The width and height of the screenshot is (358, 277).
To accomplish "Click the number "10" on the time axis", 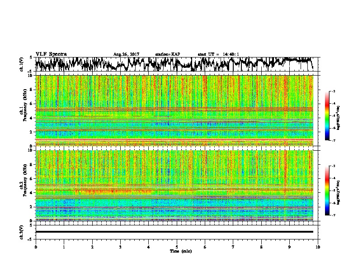I will tap(318, 247).
